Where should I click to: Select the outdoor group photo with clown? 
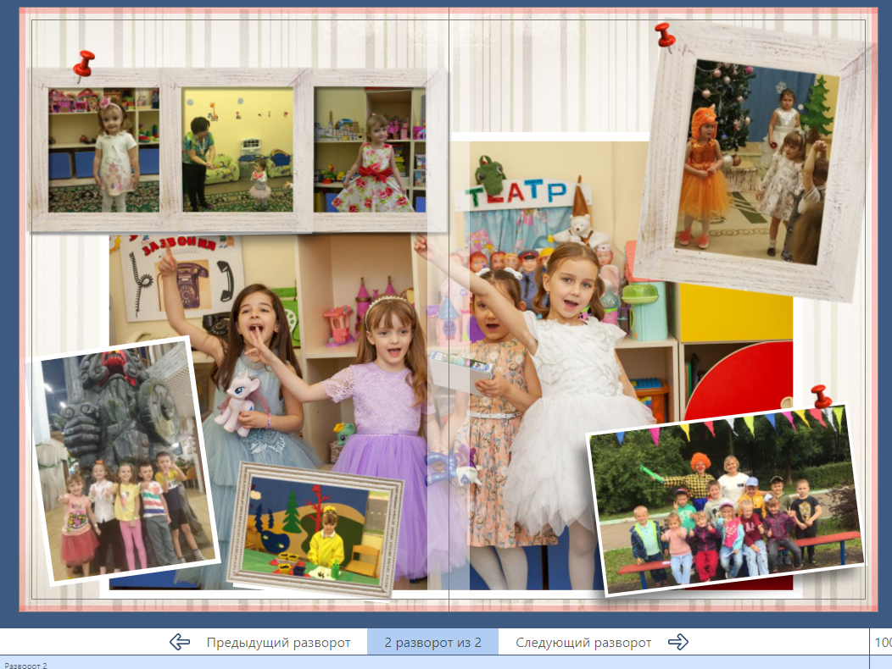click(726, 501)
